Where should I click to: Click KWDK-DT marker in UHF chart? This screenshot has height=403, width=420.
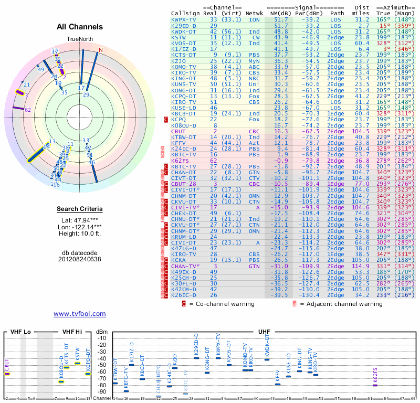[x=267, y=359]
